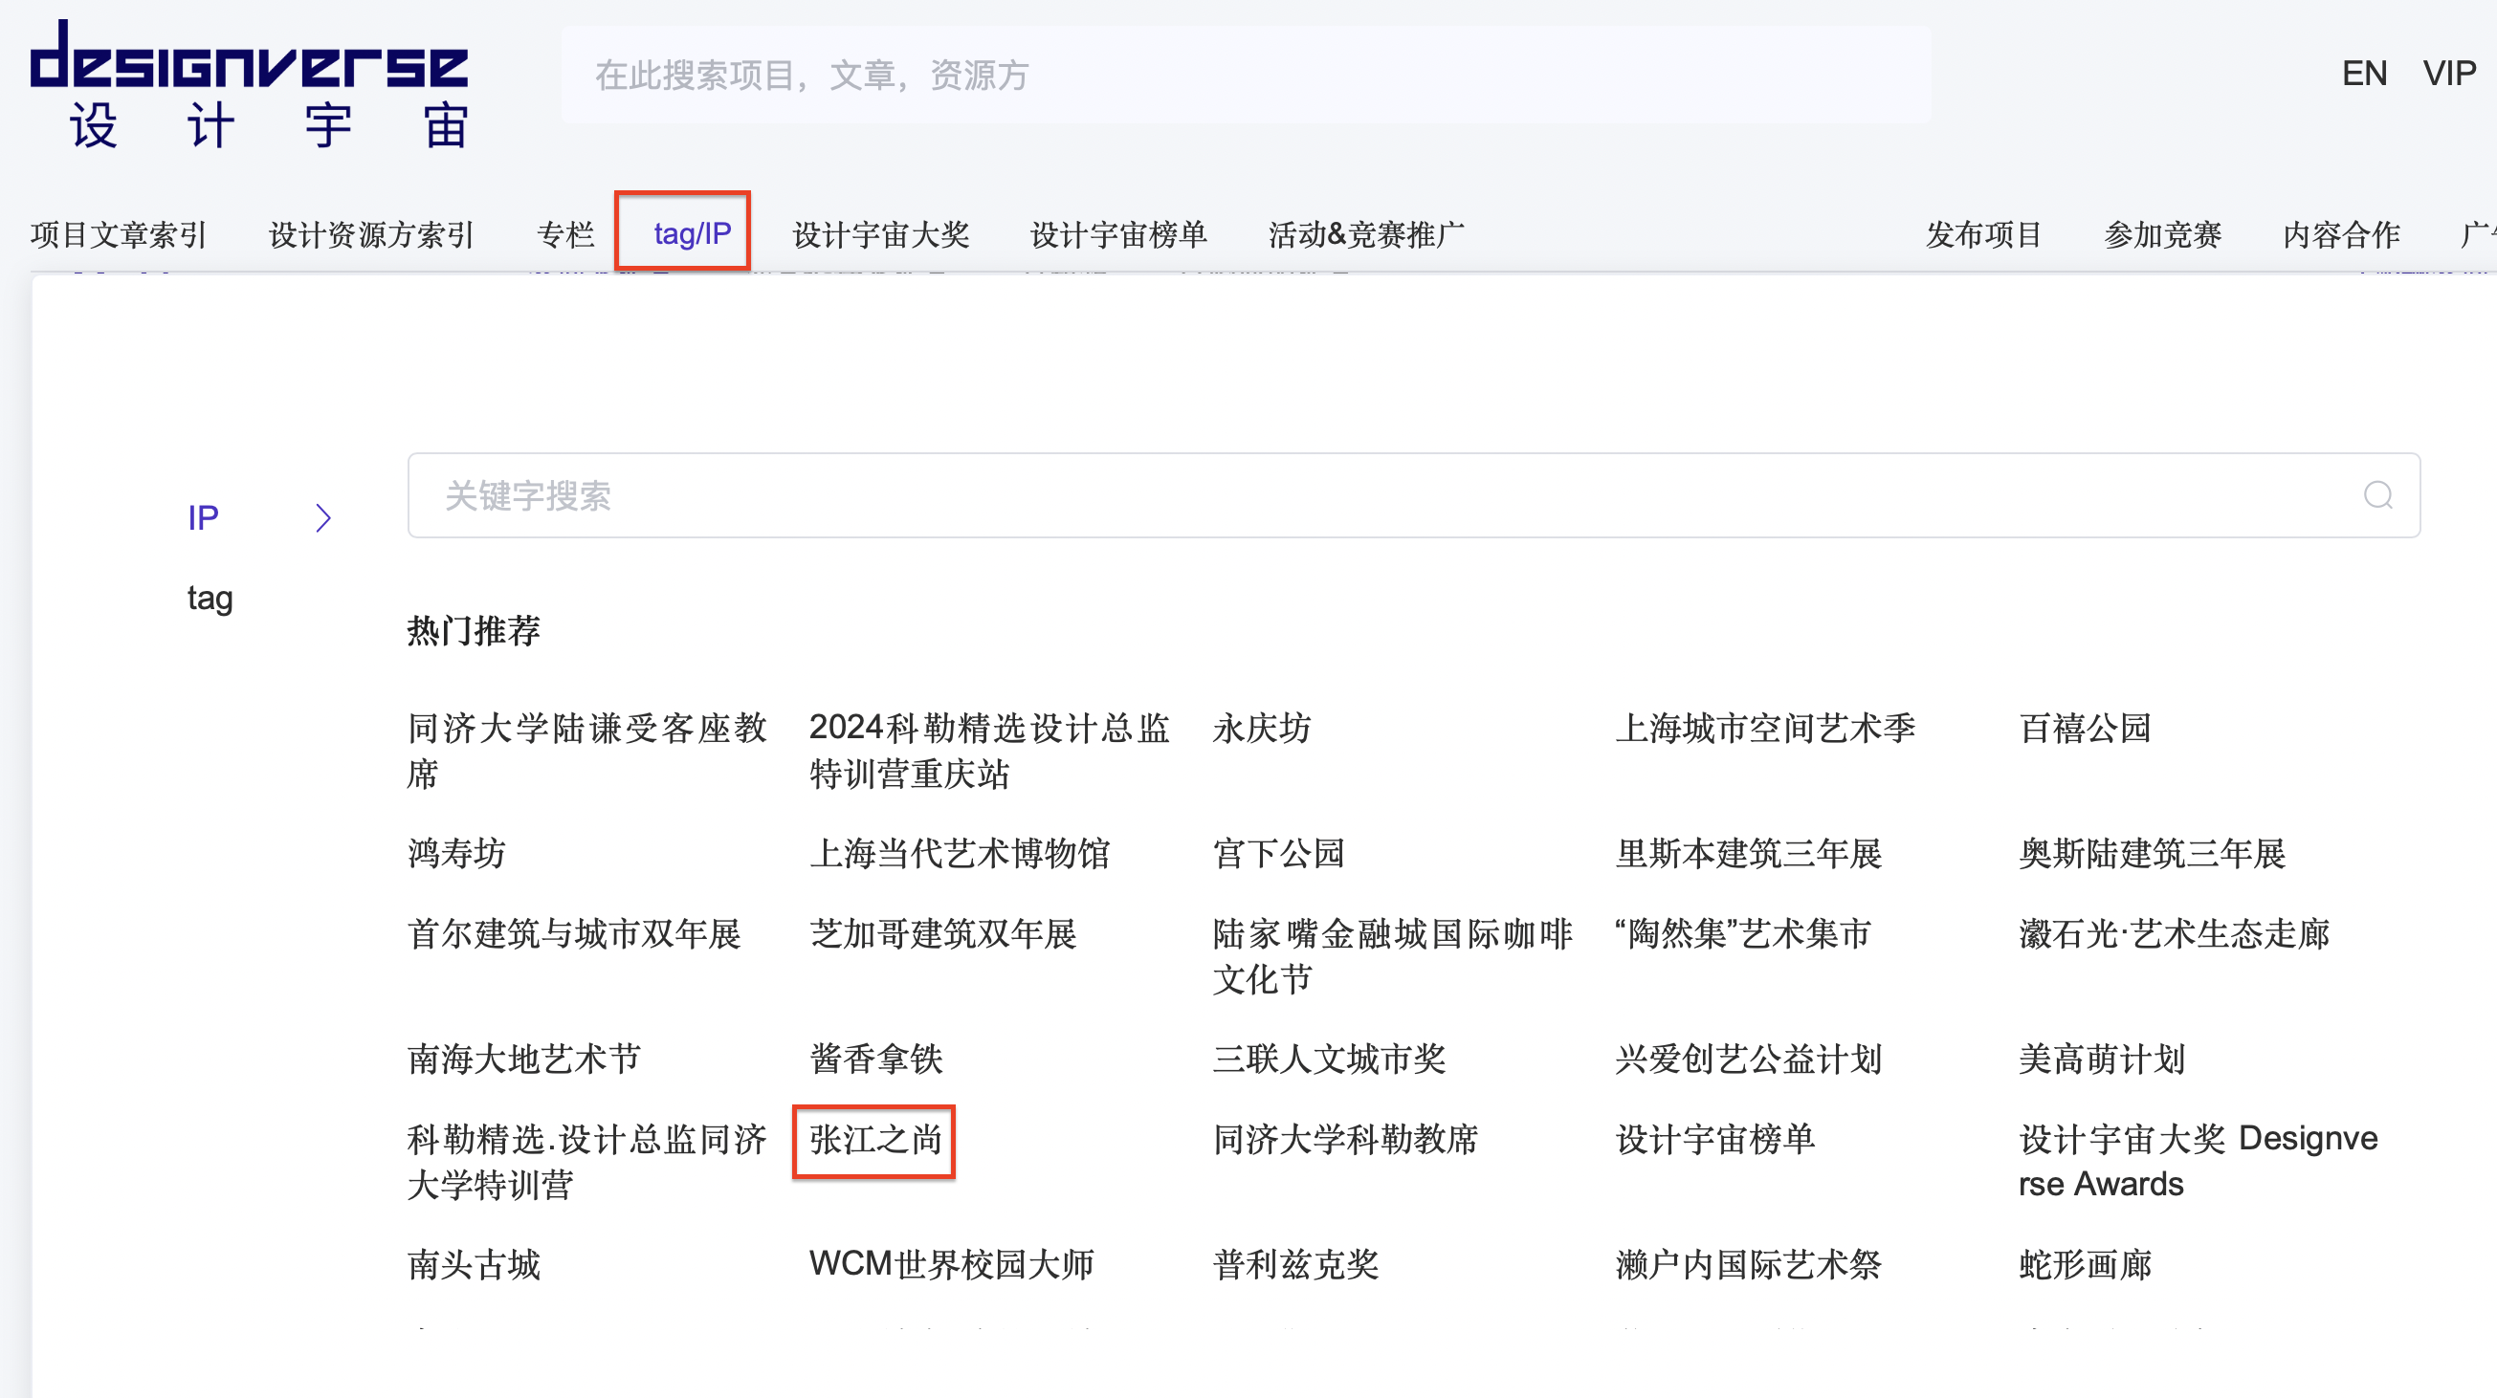2497x1398 pixels.
Task: Open 设计宇宙大奖 navigation item
Action: coord(880,234)
